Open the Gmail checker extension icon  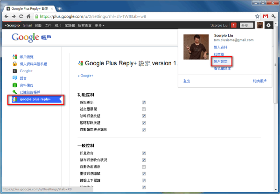click(266, 16)
